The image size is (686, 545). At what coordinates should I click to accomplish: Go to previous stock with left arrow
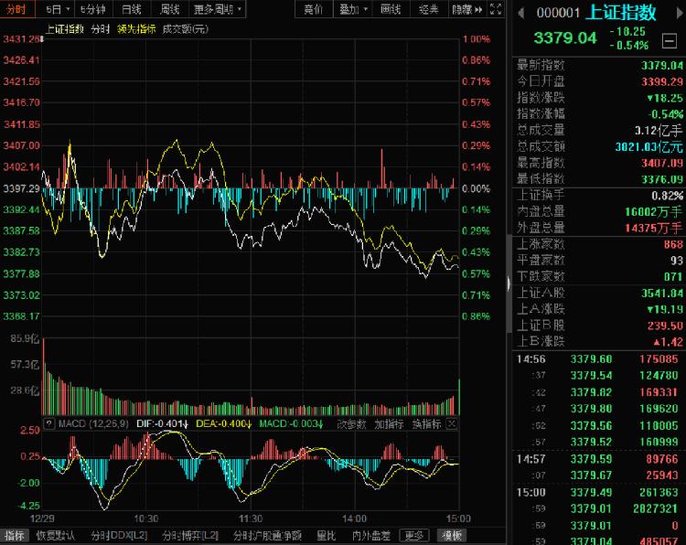pos(520,13)
